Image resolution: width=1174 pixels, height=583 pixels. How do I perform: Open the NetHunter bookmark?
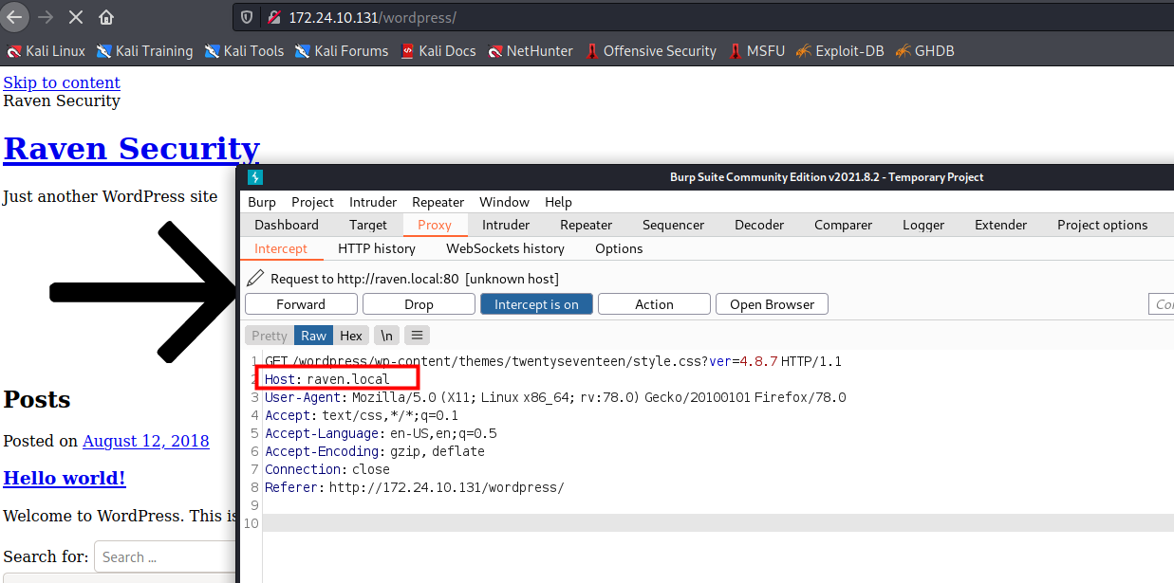(531, 51)
